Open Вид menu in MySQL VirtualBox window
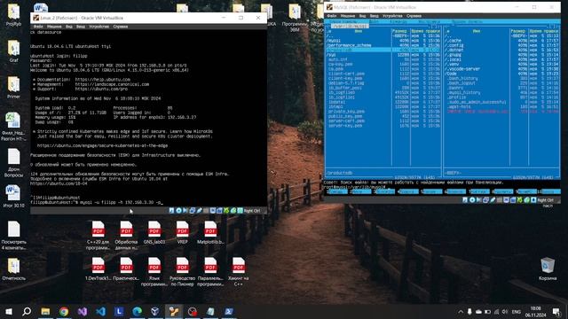This screenshot has height=319, width=568. 362,16
